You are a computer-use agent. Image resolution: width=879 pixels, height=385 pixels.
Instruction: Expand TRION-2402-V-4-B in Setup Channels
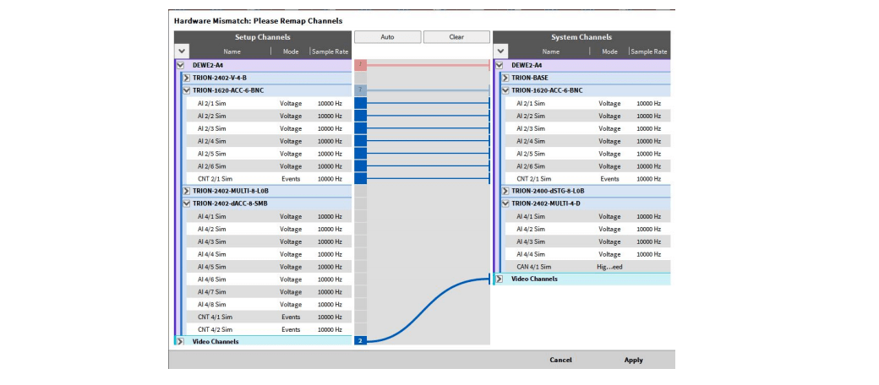186,78
